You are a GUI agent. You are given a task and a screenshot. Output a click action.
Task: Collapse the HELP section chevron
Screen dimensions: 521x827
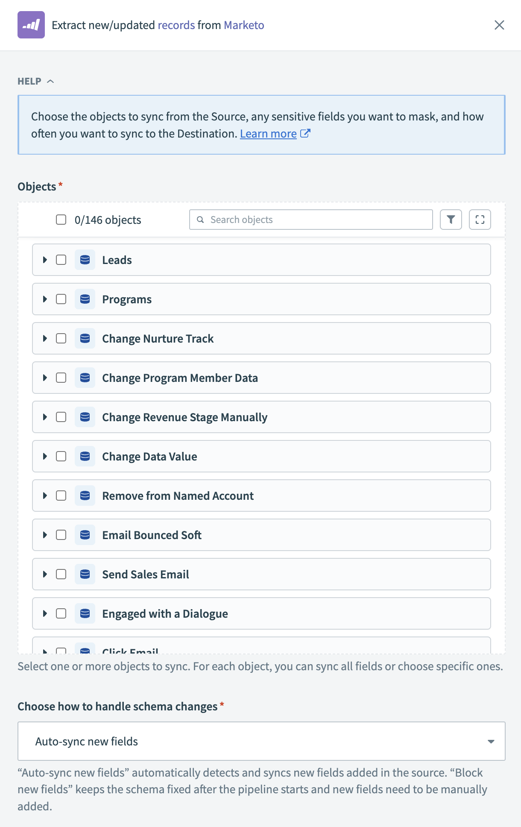tap(50, 81)
